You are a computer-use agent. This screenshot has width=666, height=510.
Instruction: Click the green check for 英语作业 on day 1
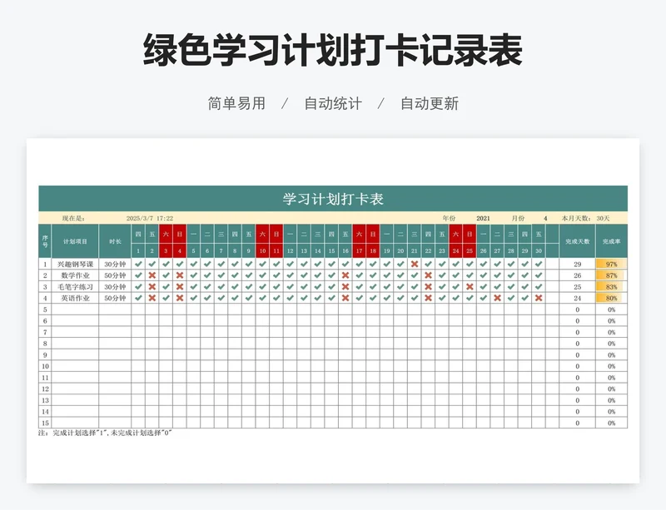click(138, 298)
